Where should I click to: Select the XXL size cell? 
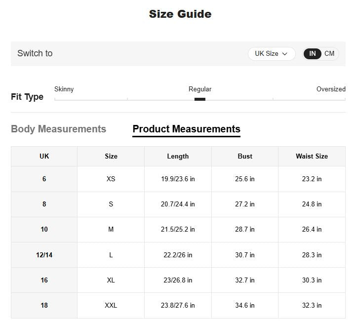point(111,305)
